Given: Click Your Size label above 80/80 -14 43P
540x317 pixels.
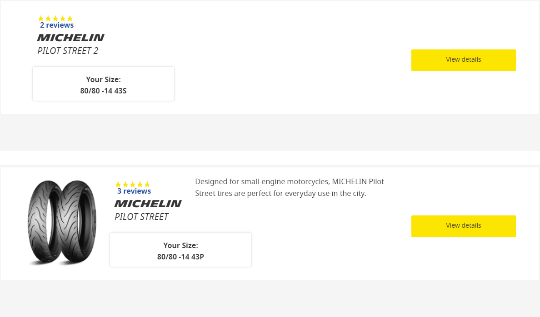Looking at the screenshot, I should tap(180, 245).
